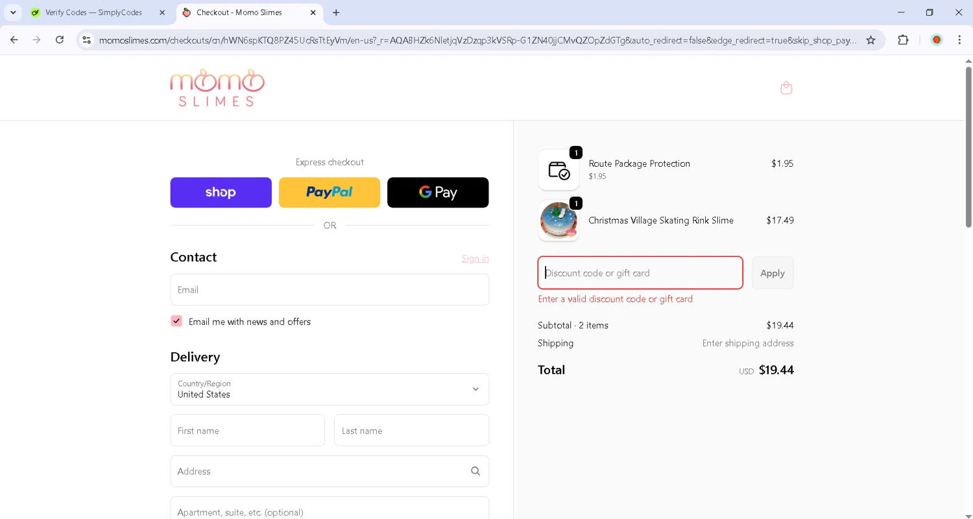973x519 pixels.
Task: Close the Verify Codes SimplyCodes tab
Action: pyautogui.click(x=162, y=12)
